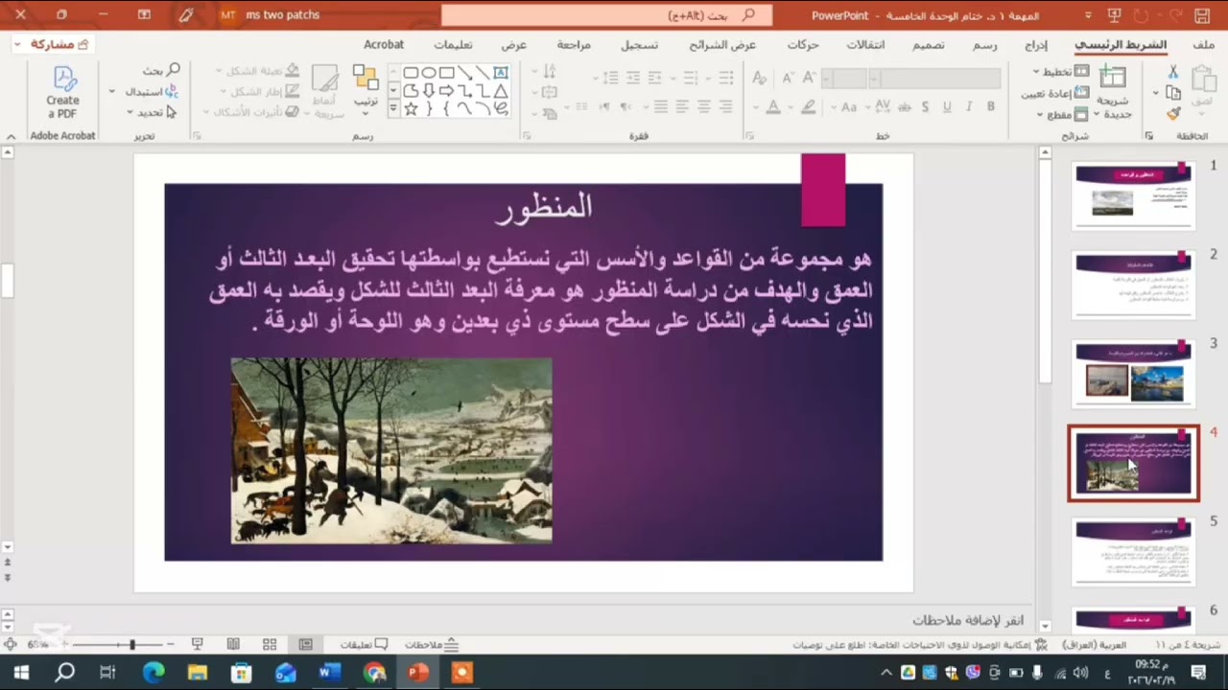This screenshot has width=1228, height=690.
Task: Click the Copy icon in clipboard group
Action: tap(1172, 93)
